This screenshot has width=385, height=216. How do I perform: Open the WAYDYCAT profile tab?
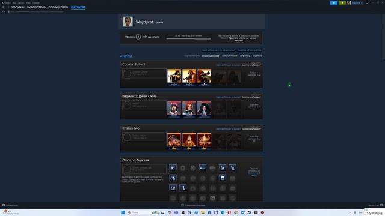pos(78,7)
